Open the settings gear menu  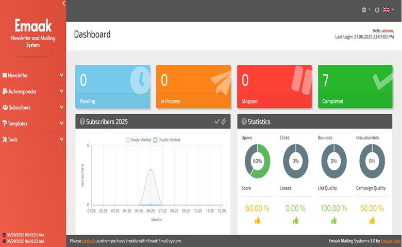[x=366, y=10]
